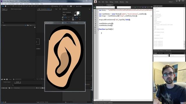Open the Regular font style dropdown
The height and width of the screenshot is (104, 186).
(68, 15)
